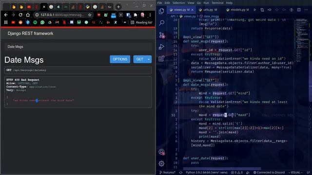312x175 pixels.
Task: Open the Chrome extensions puzzle icon
Action: 136,15
